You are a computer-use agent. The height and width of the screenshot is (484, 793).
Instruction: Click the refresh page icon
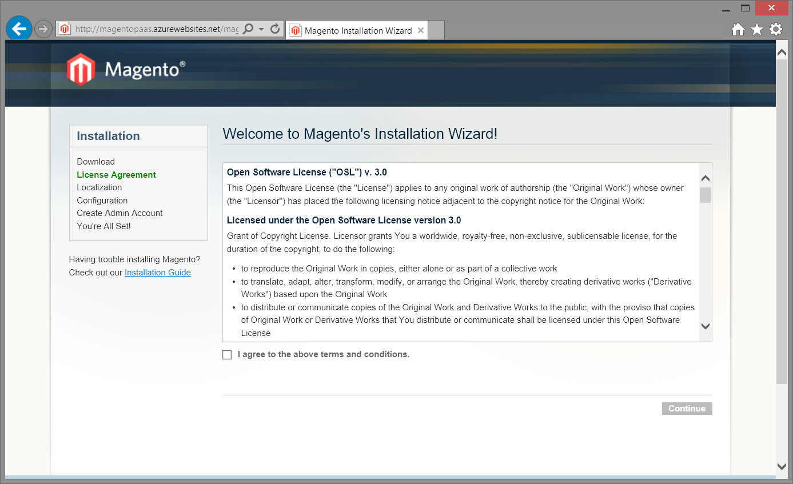tap(275, 29)
